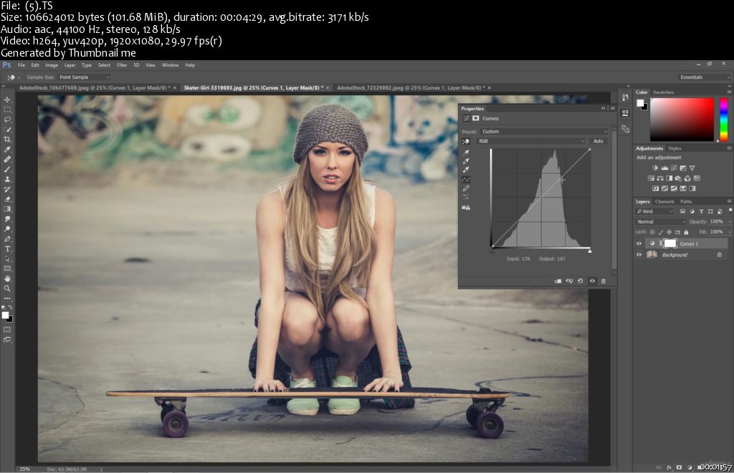This screenshot has height=473, width=734.
Task: Click the on-image targeted adjustment hand icon
Action: click(x=466, y=140)
